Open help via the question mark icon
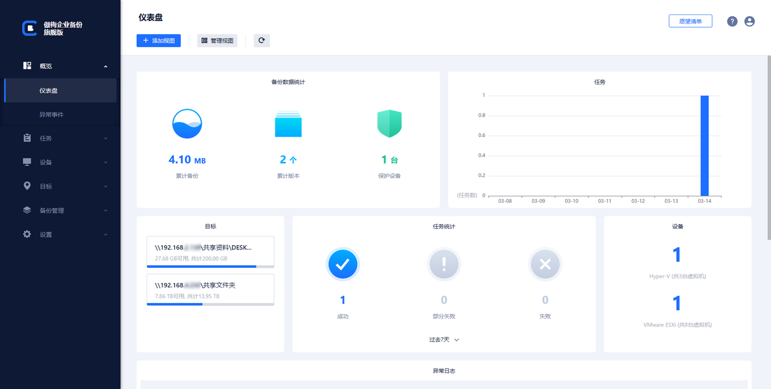Viewport: 771px width, 389px height. 732,21
